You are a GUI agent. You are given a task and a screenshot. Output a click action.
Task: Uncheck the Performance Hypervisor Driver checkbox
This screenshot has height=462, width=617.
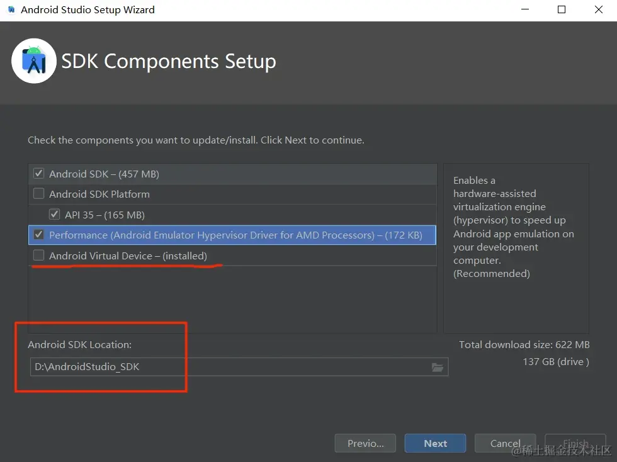point(38,235)
